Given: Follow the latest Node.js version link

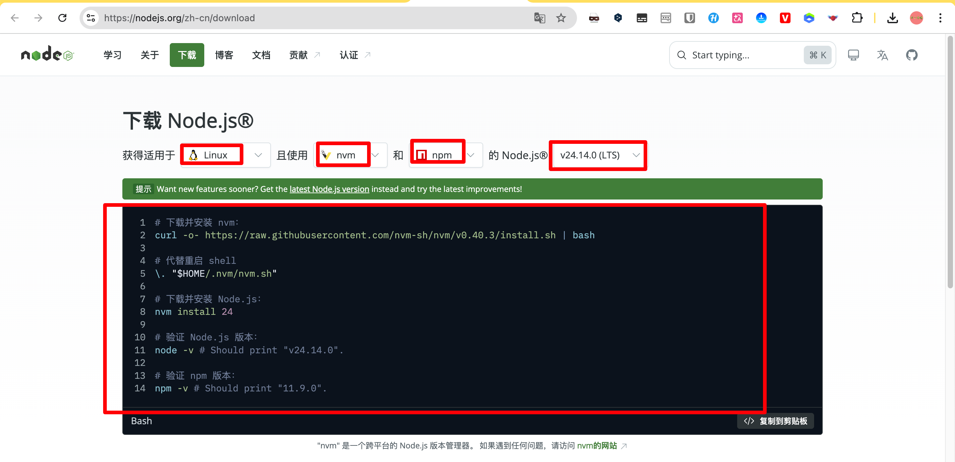Looking at the screenshot, I should 329,189.
